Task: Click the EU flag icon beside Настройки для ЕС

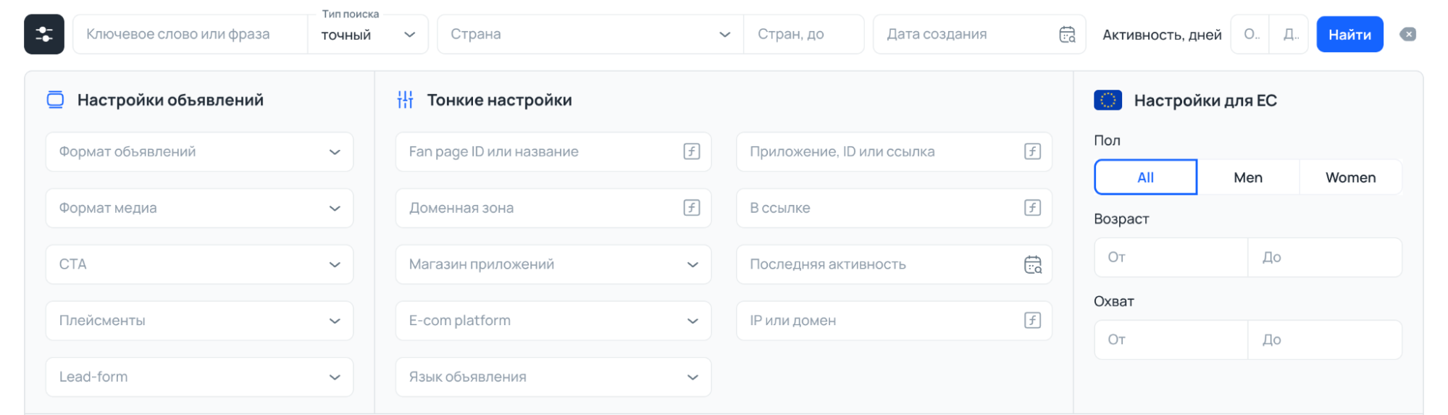Action: (1108, 100)
